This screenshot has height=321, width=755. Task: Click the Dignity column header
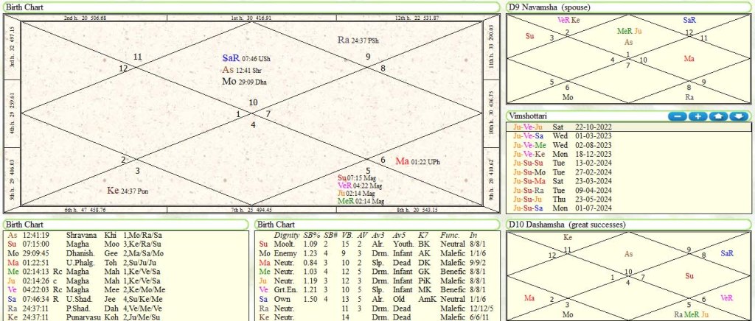[x=286, y=234]
